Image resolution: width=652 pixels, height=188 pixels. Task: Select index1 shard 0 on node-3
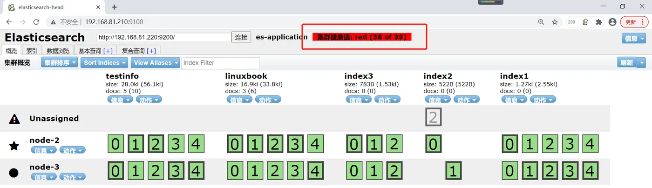(x=510, y=171)
